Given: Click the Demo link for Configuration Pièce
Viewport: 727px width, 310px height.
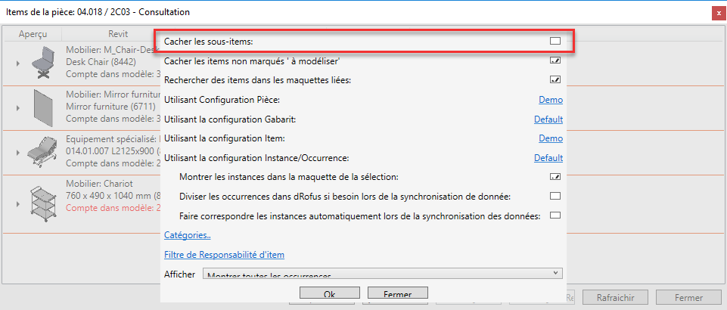Looking at the screenshot, I should pos(550,99).
